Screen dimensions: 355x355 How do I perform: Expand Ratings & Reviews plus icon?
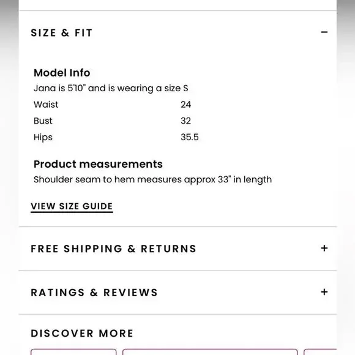click(324, 292)
